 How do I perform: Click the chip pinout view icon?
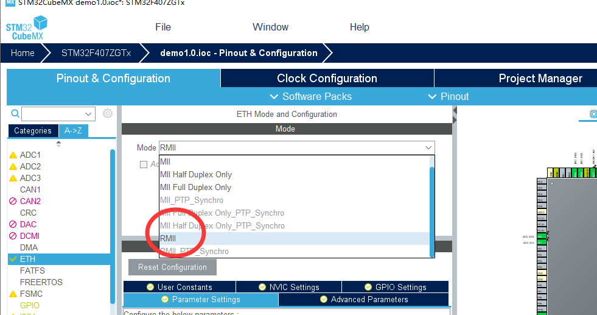coord(593,114)
